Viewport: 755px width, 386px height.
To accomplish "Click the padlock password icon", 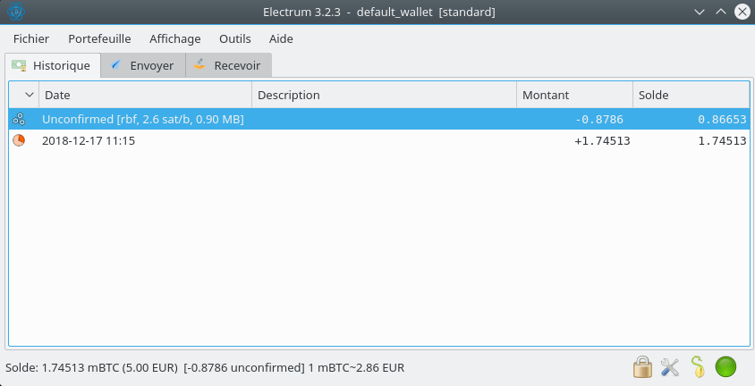I will pos(641,366).
